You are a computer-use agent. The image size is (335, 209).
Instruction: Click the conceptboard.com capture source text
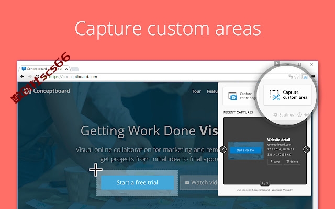[x=279, y=145]
